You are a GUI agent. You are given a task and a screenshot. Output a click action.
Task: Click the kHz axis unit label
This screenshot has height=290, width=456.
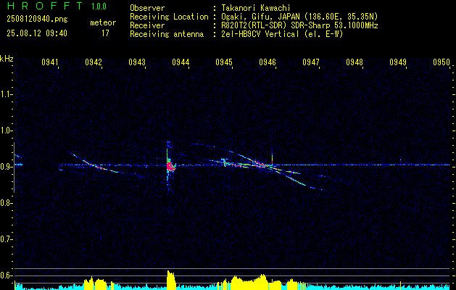[x=7, y=59]
